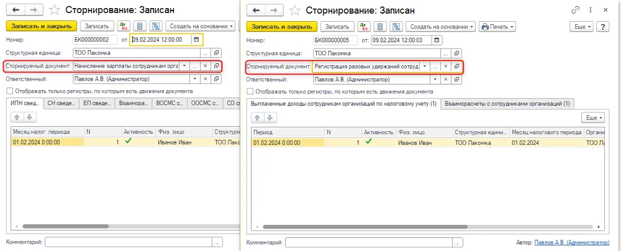
Task: Add right window to favorites with star
Action: (296, 11)
